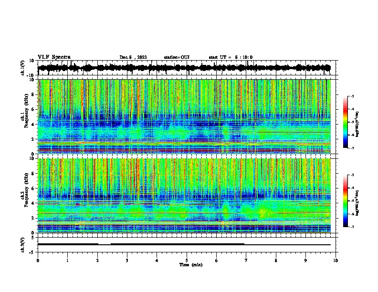Click the "start UT = 8:10:0" text
378x292 pixels.
231,57
